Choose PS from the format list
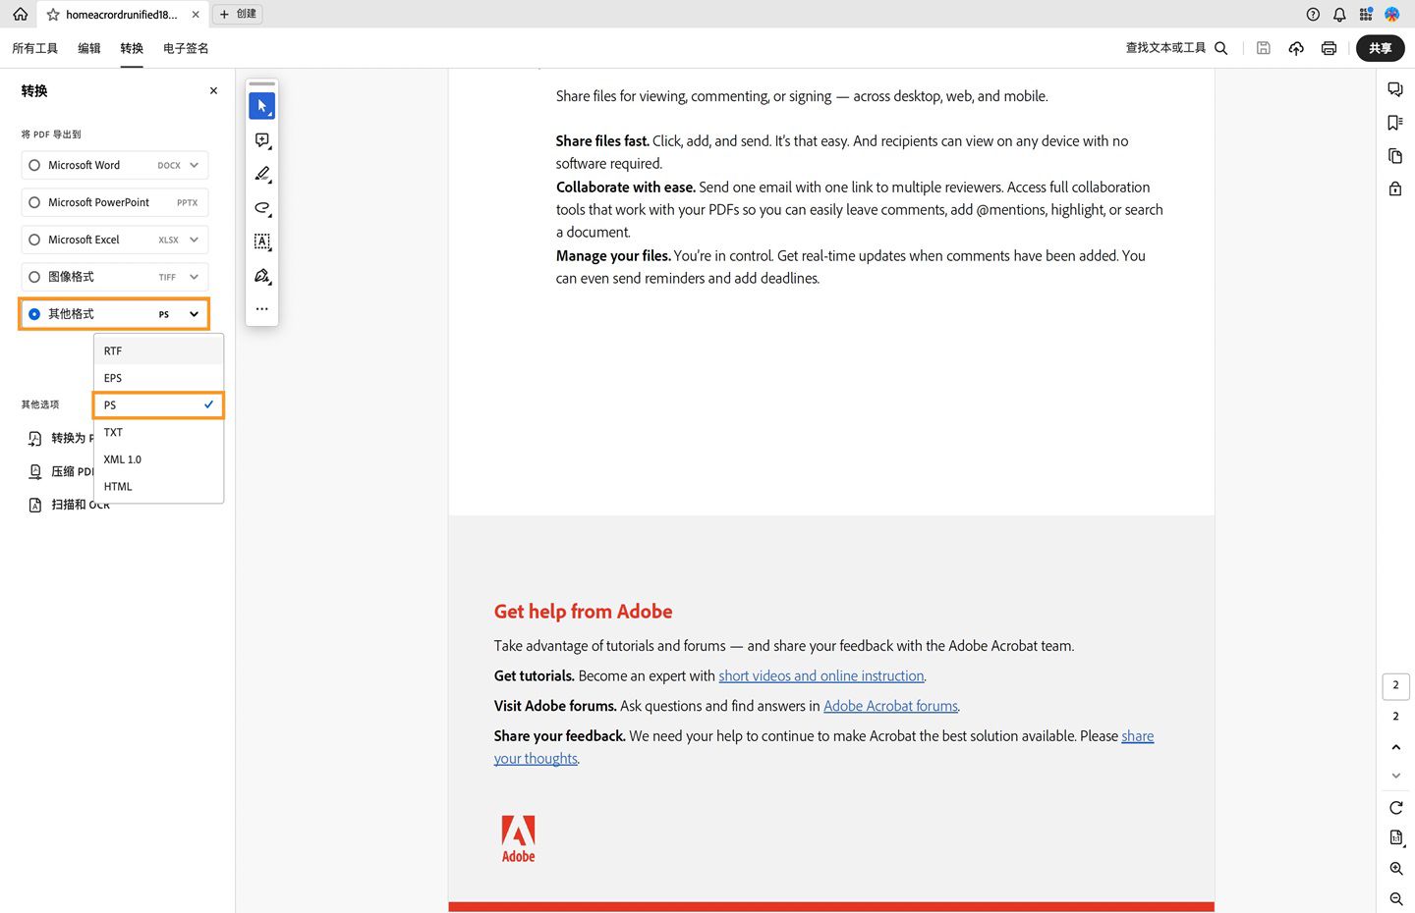 pyautogui.click(x=158, y=404)
